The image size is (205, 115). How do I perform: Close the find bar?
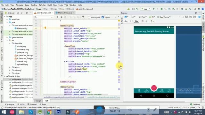click(119, 17)
